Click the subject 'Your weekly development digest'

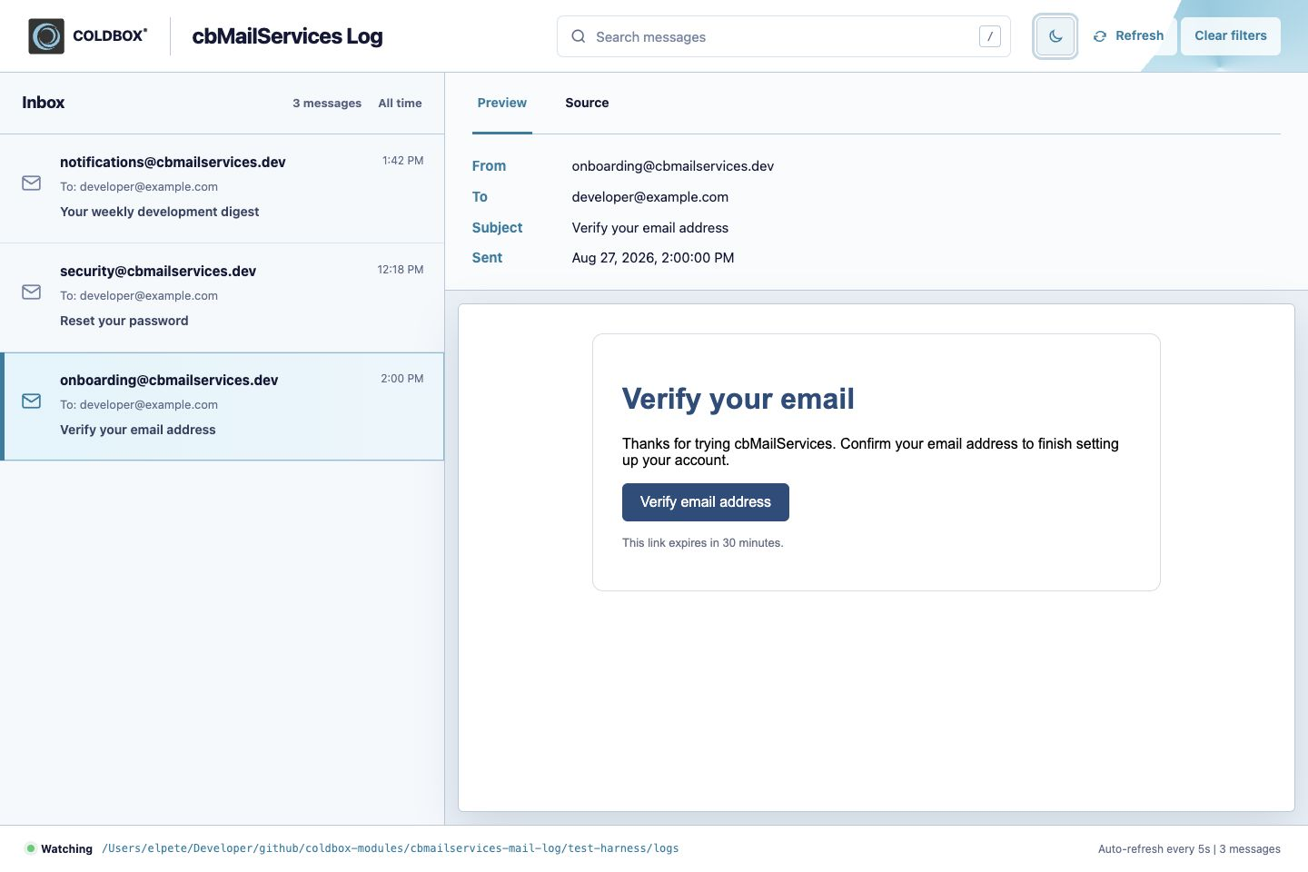(x=160, y=212)
